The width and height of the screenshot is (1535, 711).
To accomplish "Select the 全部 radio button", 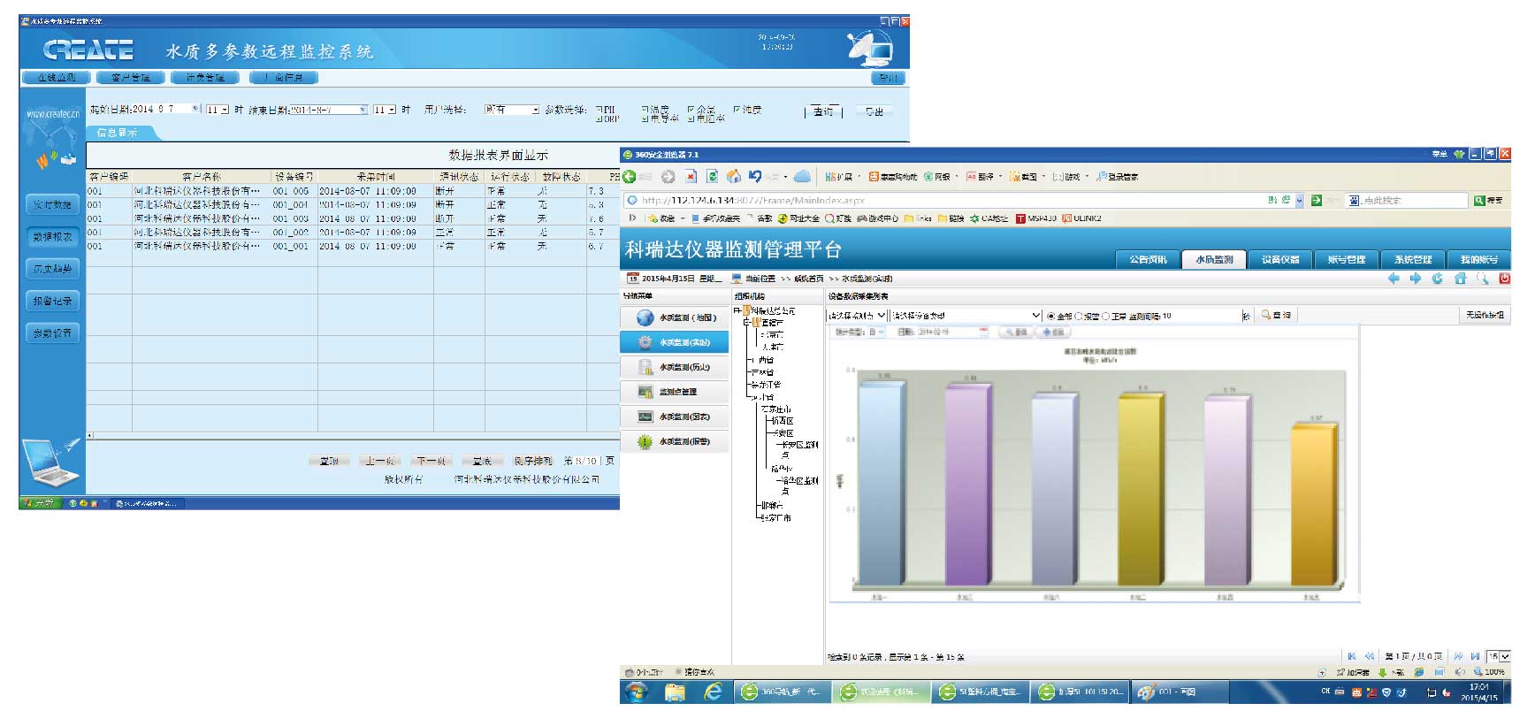I will [x=1051, y=316].
